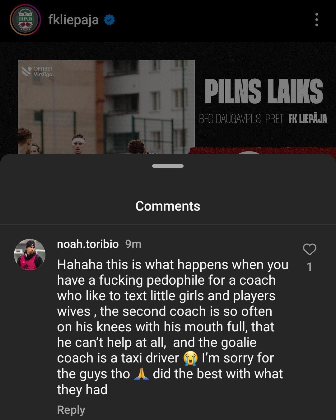Tap the PILNS LAIKS headline graphic
Image resolution: width=336 pixels, height=420 pixels.
tap(264, 91)
